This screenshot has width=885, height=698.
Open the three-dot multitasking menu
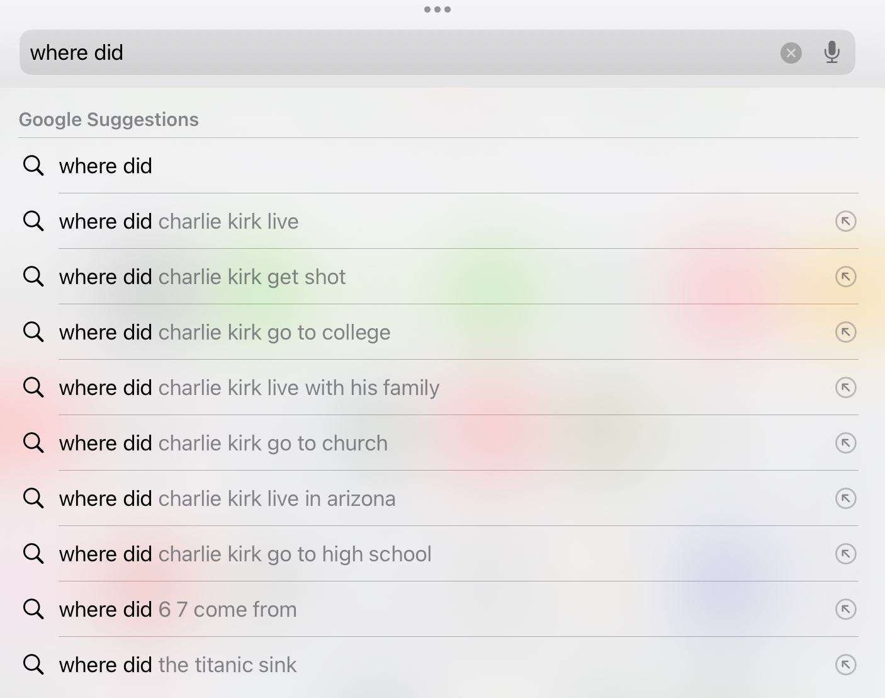pyautogui.click(x=437, y=9)
